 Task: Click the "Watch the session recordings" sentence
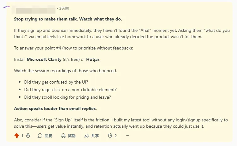65,71
